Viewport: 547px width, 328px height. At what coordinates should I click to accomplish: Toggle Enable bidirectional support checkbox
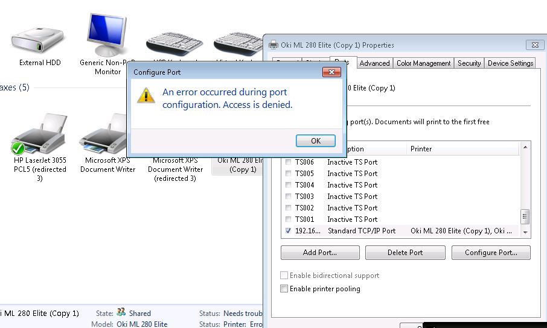(x=284, y=276)
